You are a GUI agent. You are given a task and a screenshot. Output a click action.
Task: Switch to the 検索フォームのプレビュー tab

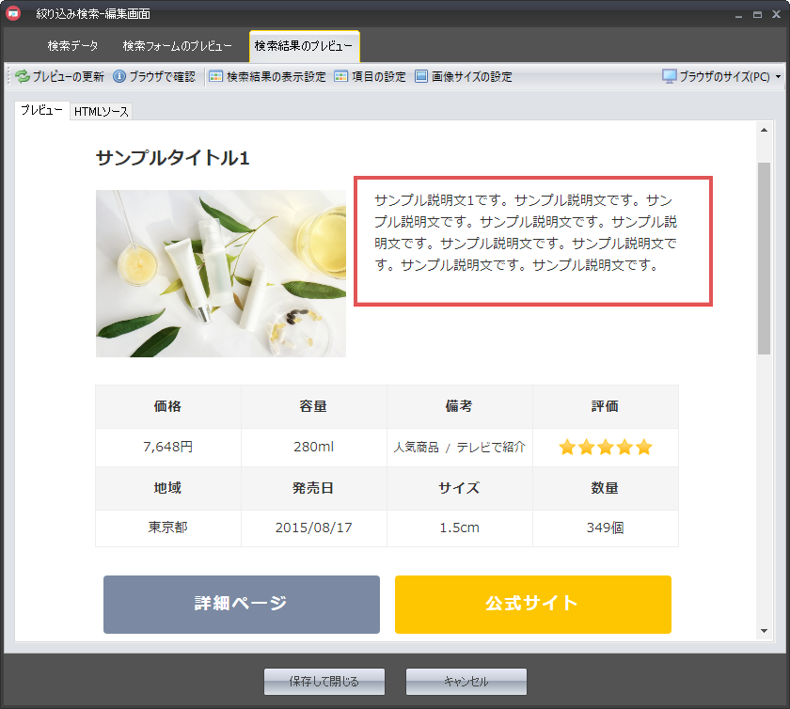(x=177, y=46)
